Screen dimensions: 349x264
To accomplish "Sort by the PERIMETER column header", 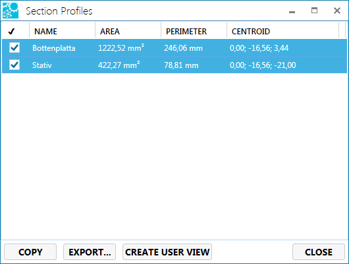I will click(186, 31).
